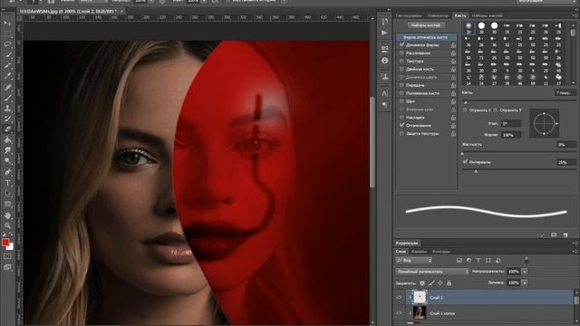The height and width of the screenshot is (326, 580).
Task: Toggle Quick Mask mode icon
Action: tap(7, 256)
